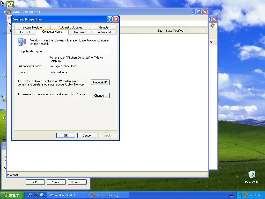Open the Remote tab
Image resolution: width=265 pixels, height=199 pixels.
(104, 27)
